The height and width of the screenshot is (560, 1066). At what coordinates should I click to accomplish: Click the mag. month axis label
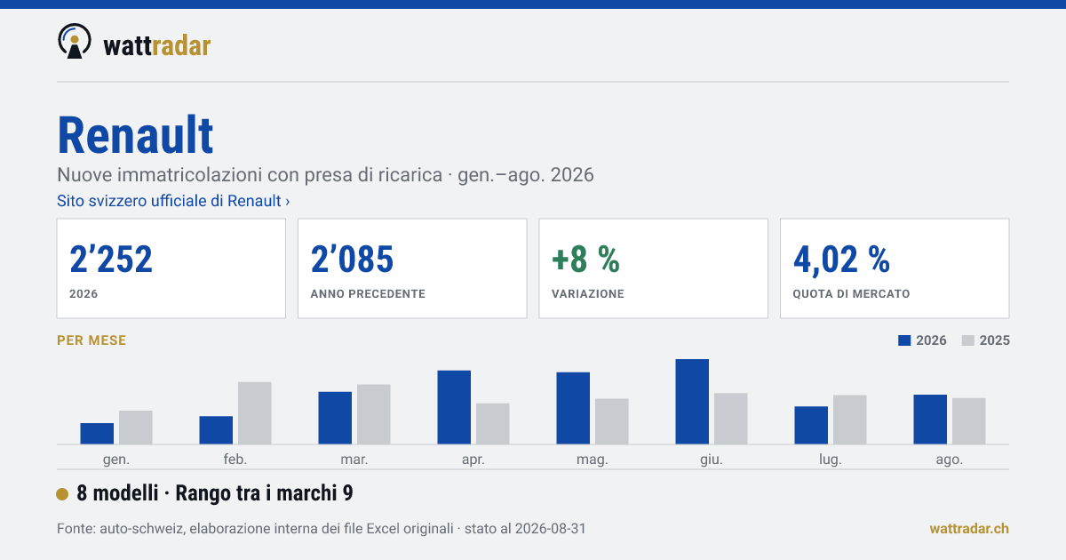pyautogui.click(x=593, y=460)
